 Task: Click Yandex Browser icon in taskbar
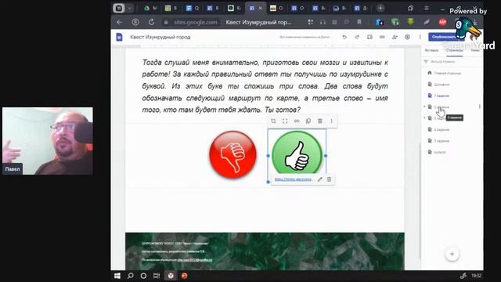171,276
